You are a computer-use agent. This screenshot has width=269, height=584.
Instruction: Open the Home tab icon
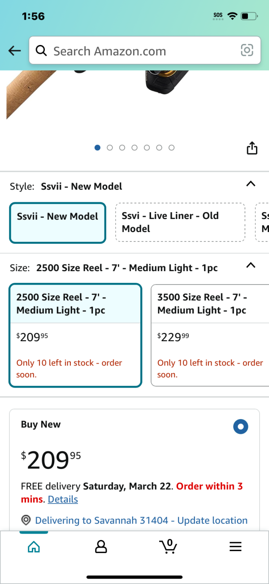(34, 546)
